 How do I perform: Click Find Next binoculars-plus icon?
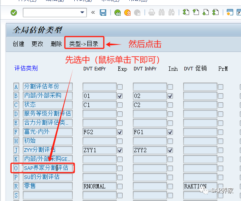(171, 12)
